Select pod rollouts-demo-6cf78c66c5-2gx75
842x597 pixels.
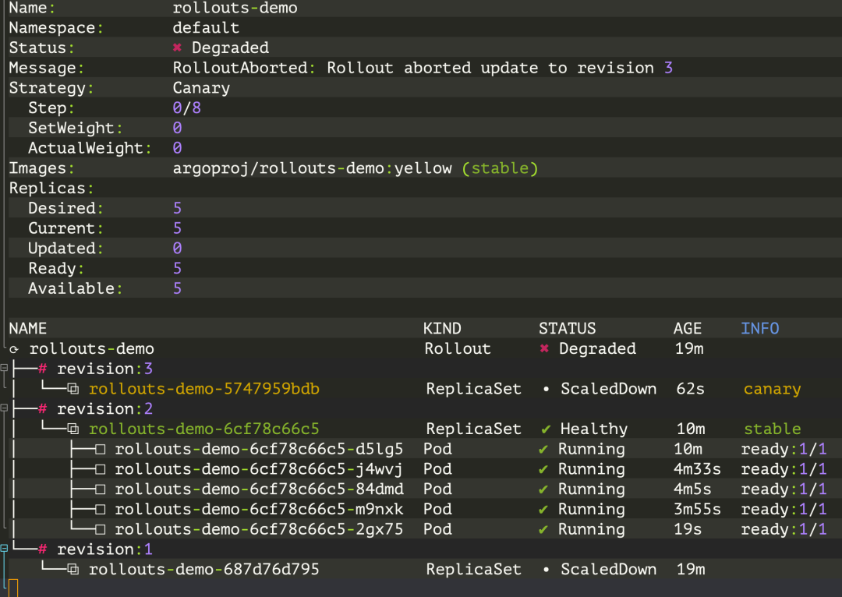point(259,530)
